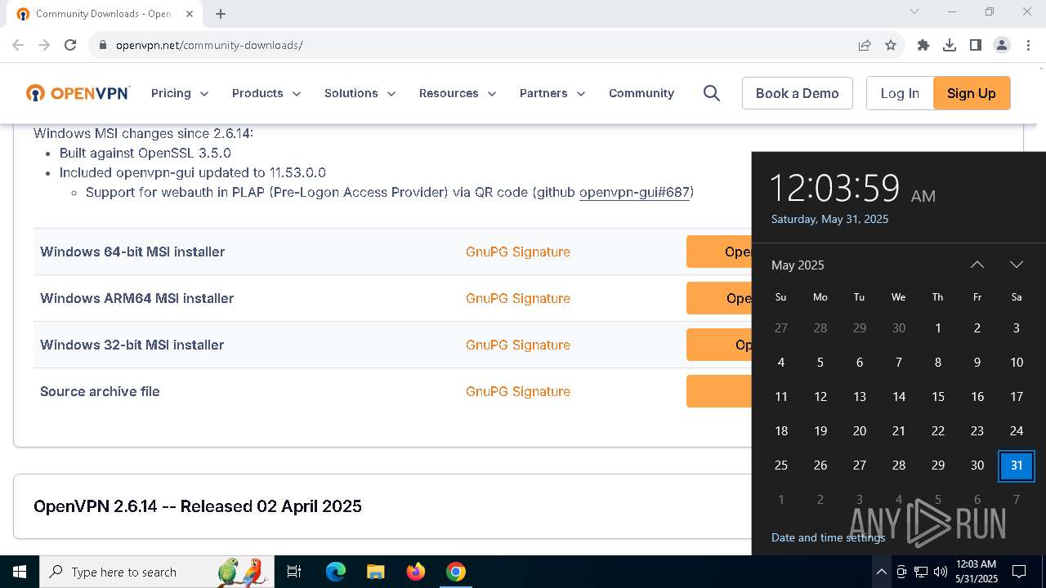Viewport: 1046px width, 588px height.
Task: Download the Windows 64-bit MSI installer button
Action: point(719,252)
